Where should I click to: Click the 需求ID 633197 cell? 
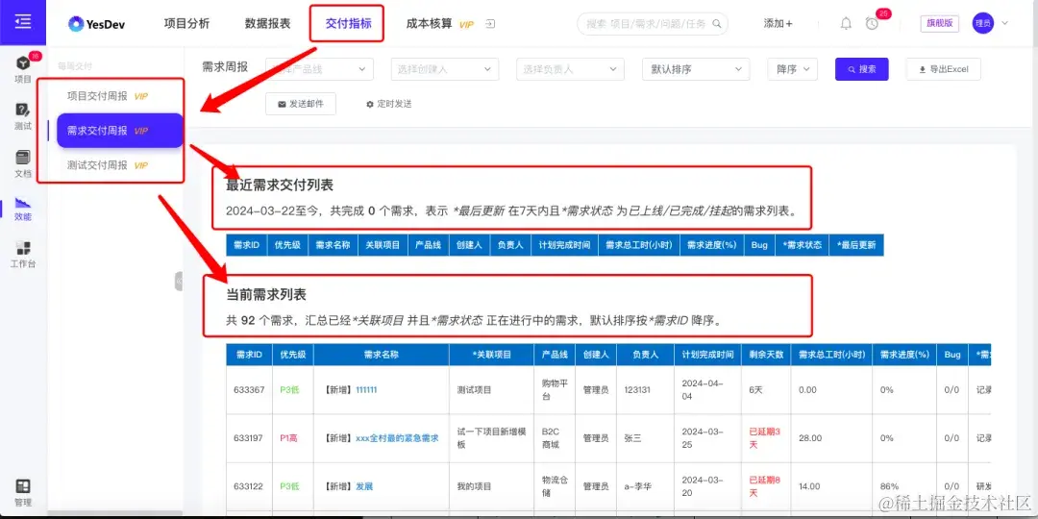[x=248, y=438]
